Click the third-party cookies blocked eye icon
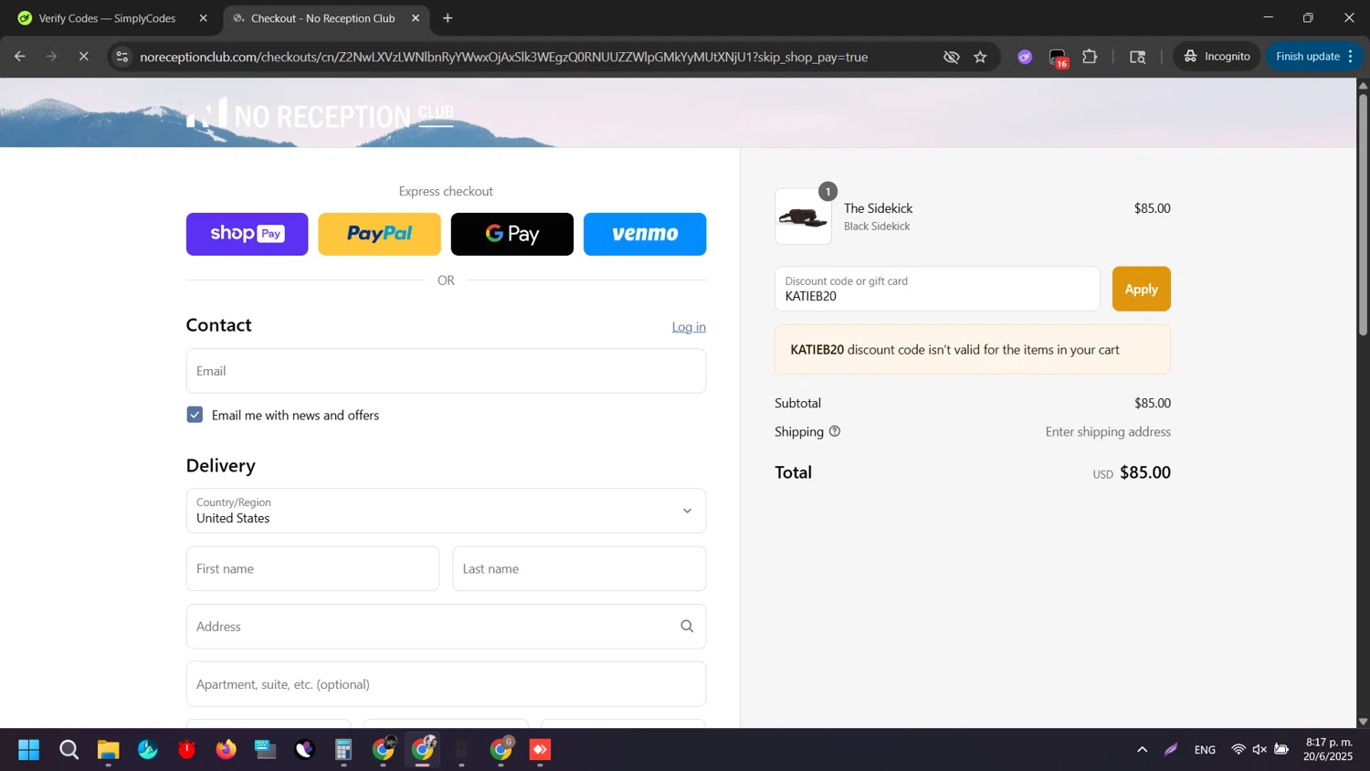 tap(952, 57)
